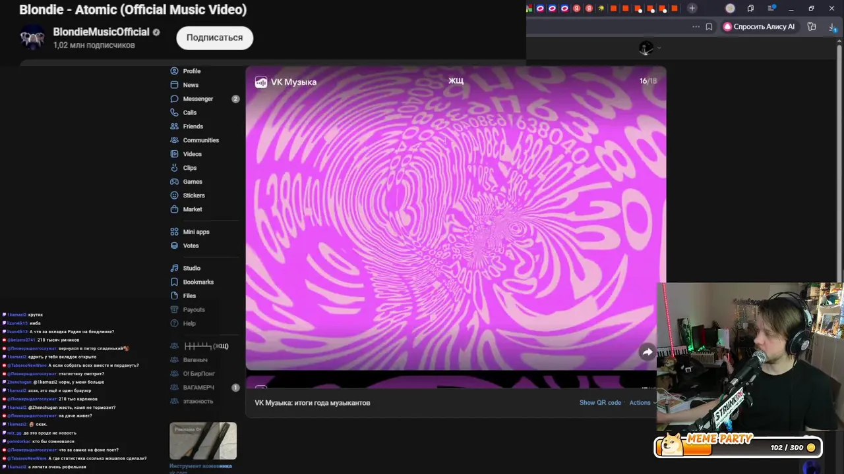The width and height of the screenshot is (844, 474).
Task: Click the BlondieMusicOfficial channel avatar
Action: coord(32,38)
